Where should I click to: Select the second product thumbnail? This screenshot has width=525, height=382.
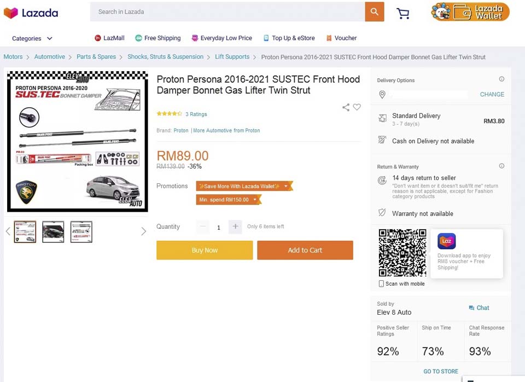click(53, 231)
